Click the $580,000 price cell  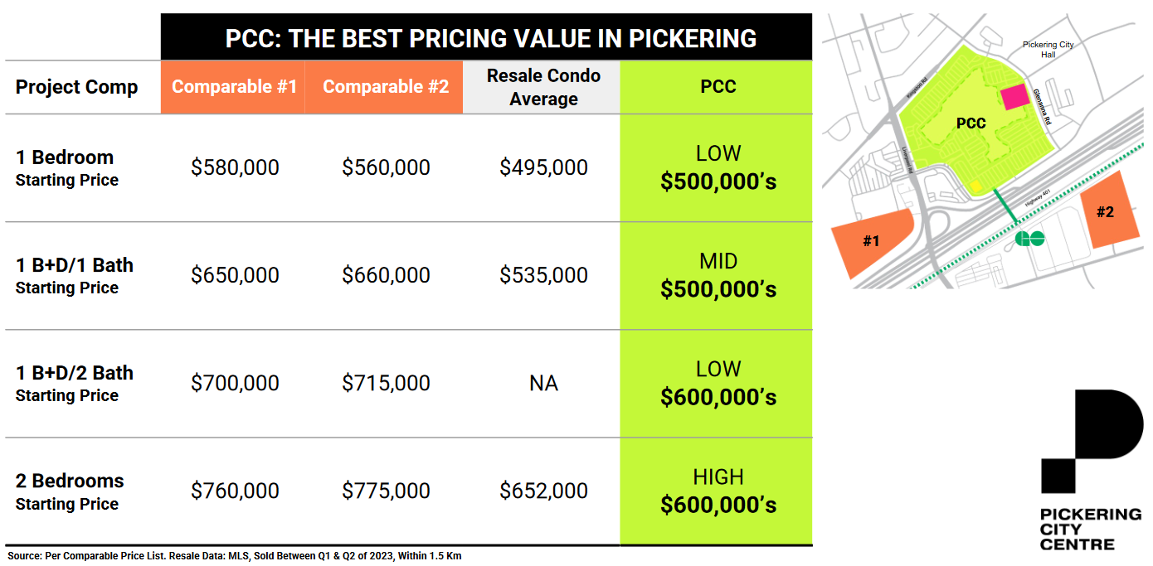pos(235,167)
